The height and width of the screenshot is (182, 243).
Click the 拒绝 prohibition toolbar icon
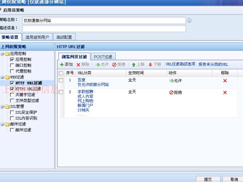(x=114, y=65)
